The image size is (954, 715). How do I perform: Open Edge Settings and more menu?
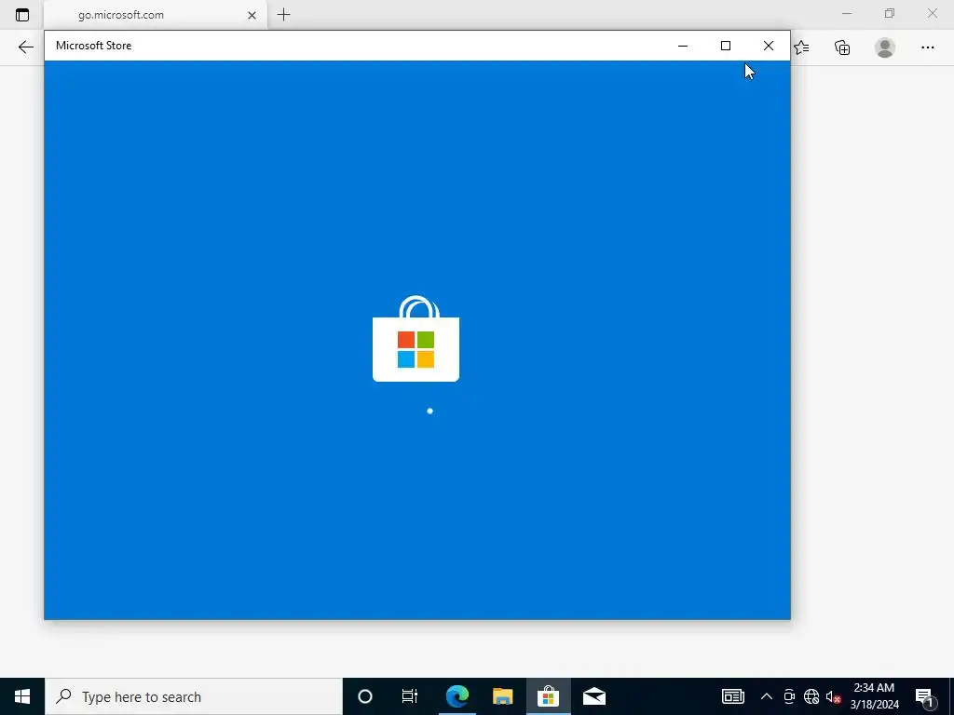coord(927,47)
